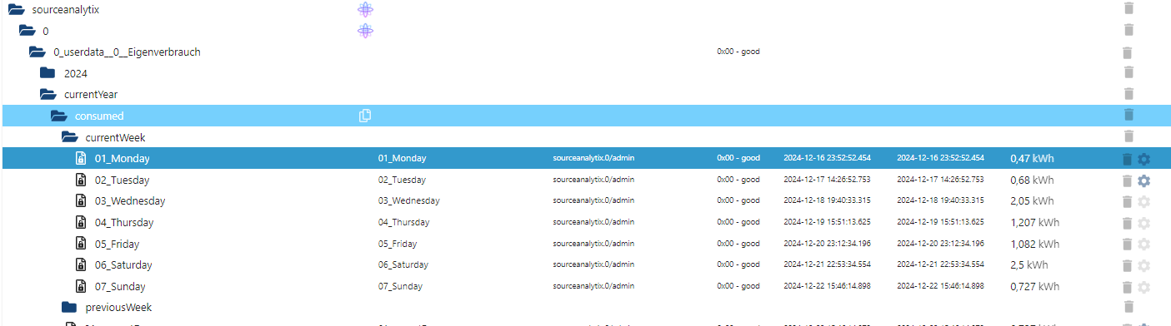Delete the 03_Wednesday state
This screenshot has height=326, width=1171.
(x=1127, y=201)
